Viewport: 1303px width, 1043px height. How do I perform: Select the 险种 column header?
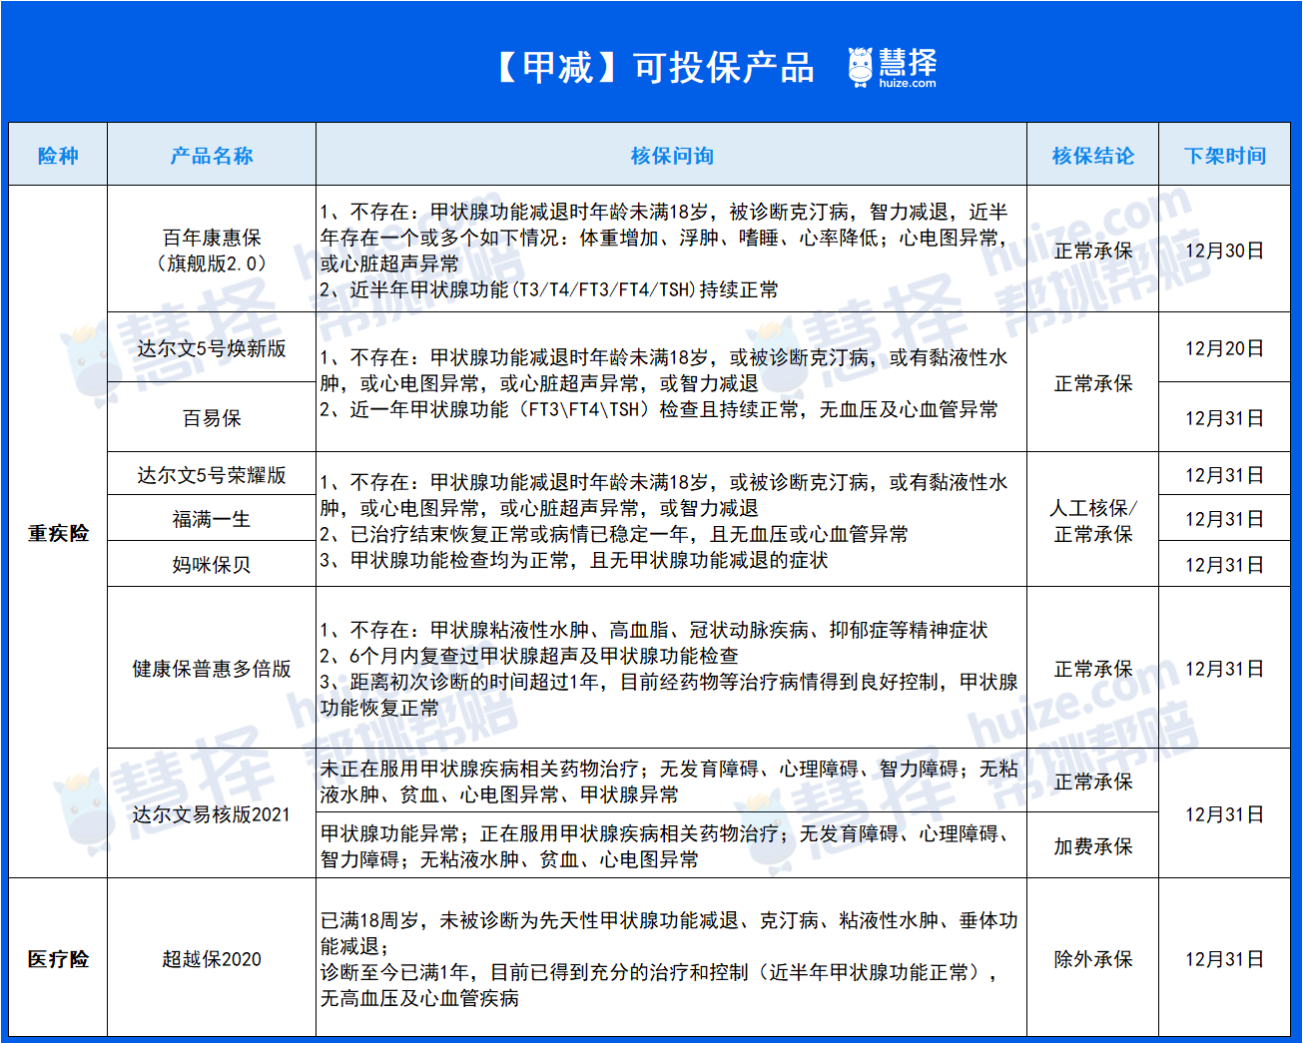pos(58,156)
